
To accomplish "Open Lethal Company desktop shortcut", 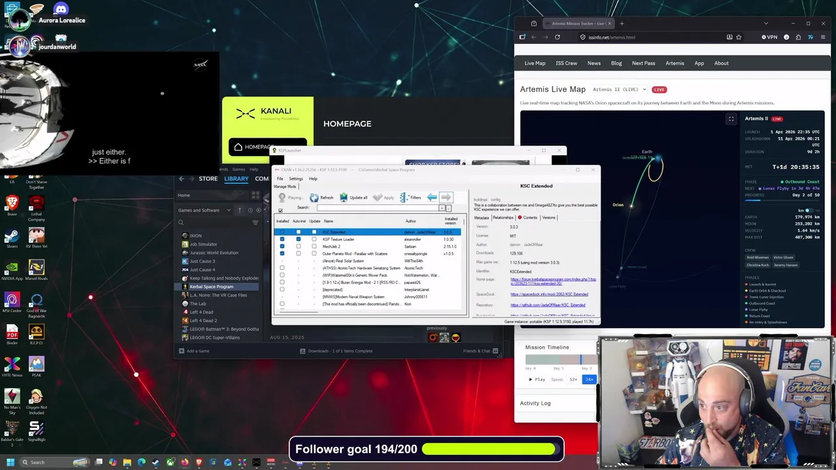I will click(37, 208).
